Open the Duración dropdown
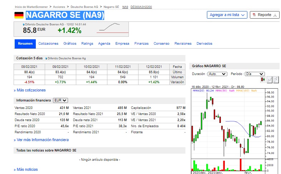Viewport: 281px width, 174px height. coord(217,74)
